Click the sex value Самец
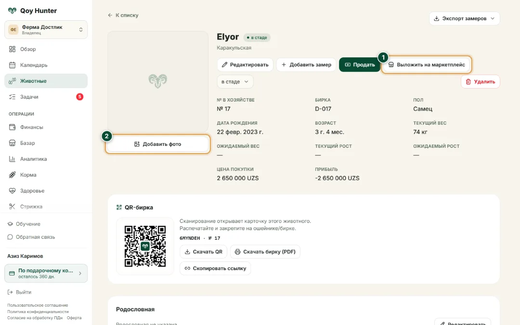The width and height of the screenshot is (520, 325). pos(423,109)
